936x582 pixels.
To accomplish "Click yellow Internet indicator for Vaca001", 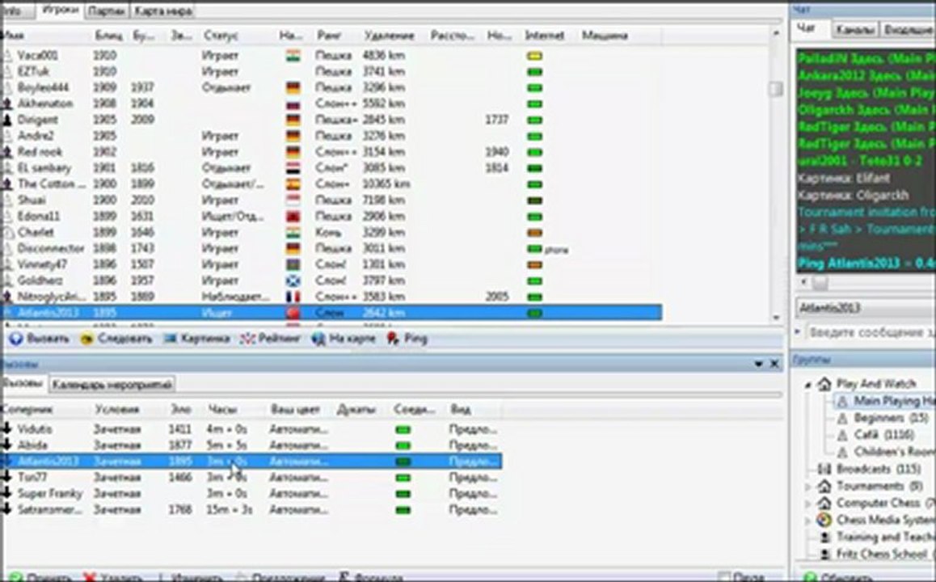I will pyautogui.click(x=534, y=56).
